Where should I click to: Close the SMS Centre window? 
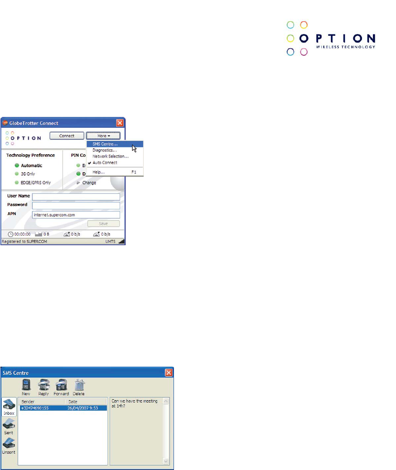click(x=169, y=373)
